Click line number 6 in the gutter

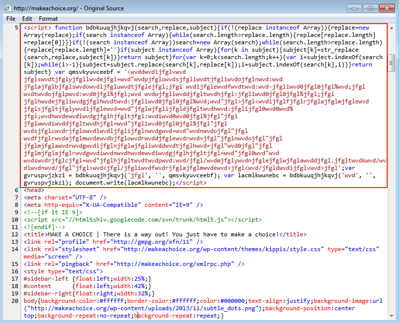(x=17, y=190)
